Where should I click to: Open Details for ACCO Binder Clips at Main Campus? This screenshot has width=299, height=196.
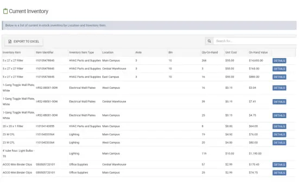tap(279, 173)
